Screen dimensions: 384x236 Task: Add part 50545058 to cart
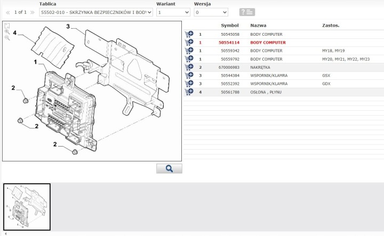189,34
